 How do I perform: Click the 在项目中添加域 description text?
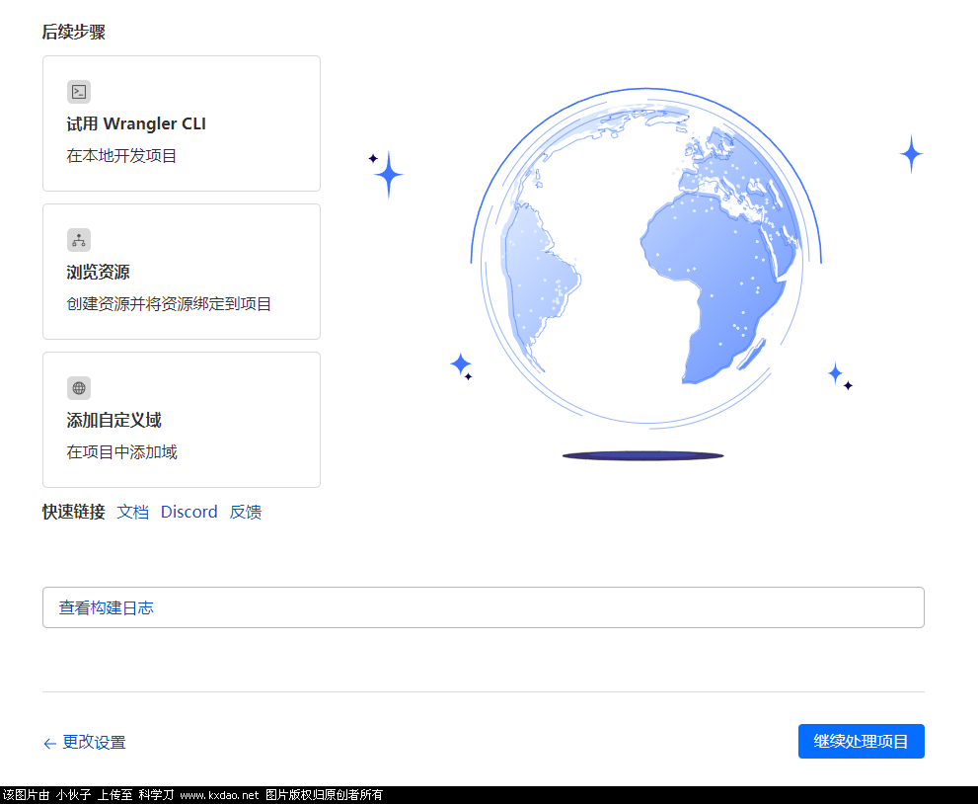pyautogui.click(x=121, y=452)
